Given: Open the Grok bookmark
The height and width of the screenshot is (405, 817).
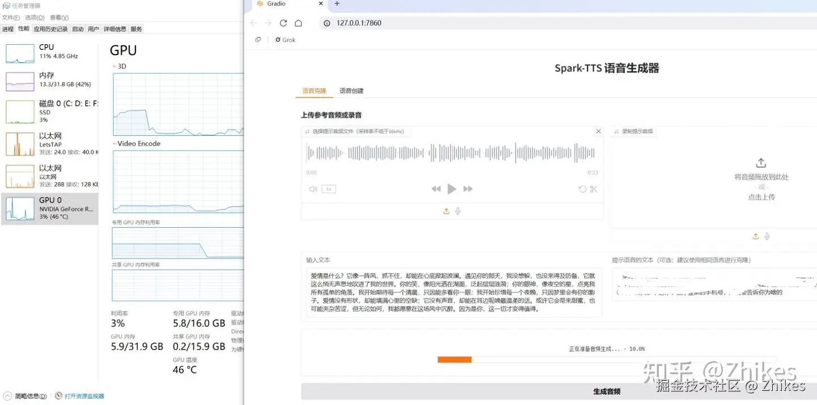Looking at the screenshot, I should click(285, 40).
